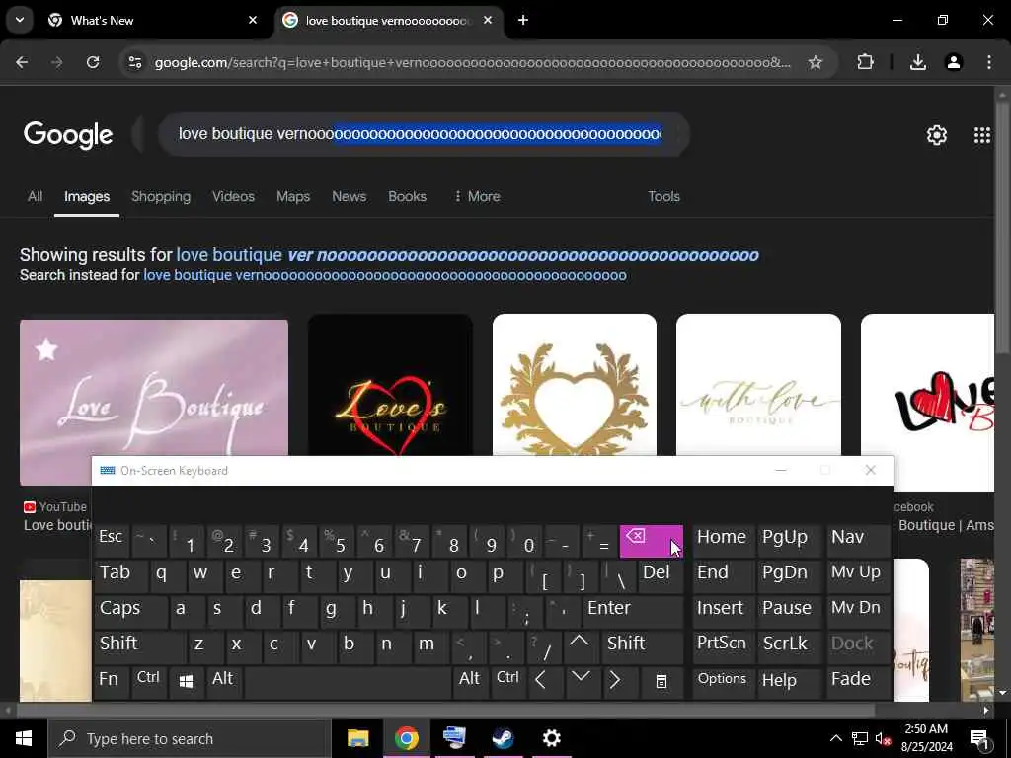Viewport: 1011px width, 758px height.
Task: Click the taskbar 'Type here to search' box
Action: [190, 738]
